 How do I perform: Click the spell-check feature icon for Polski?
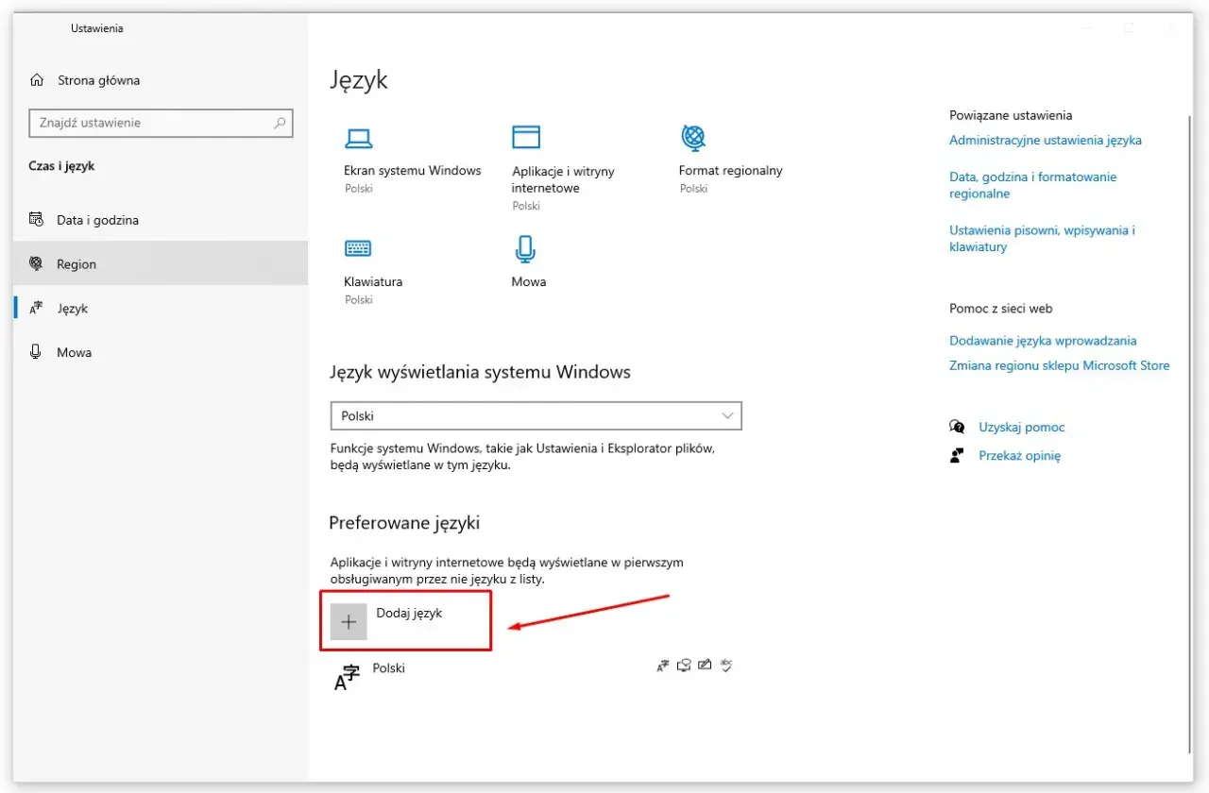point(726,666)
